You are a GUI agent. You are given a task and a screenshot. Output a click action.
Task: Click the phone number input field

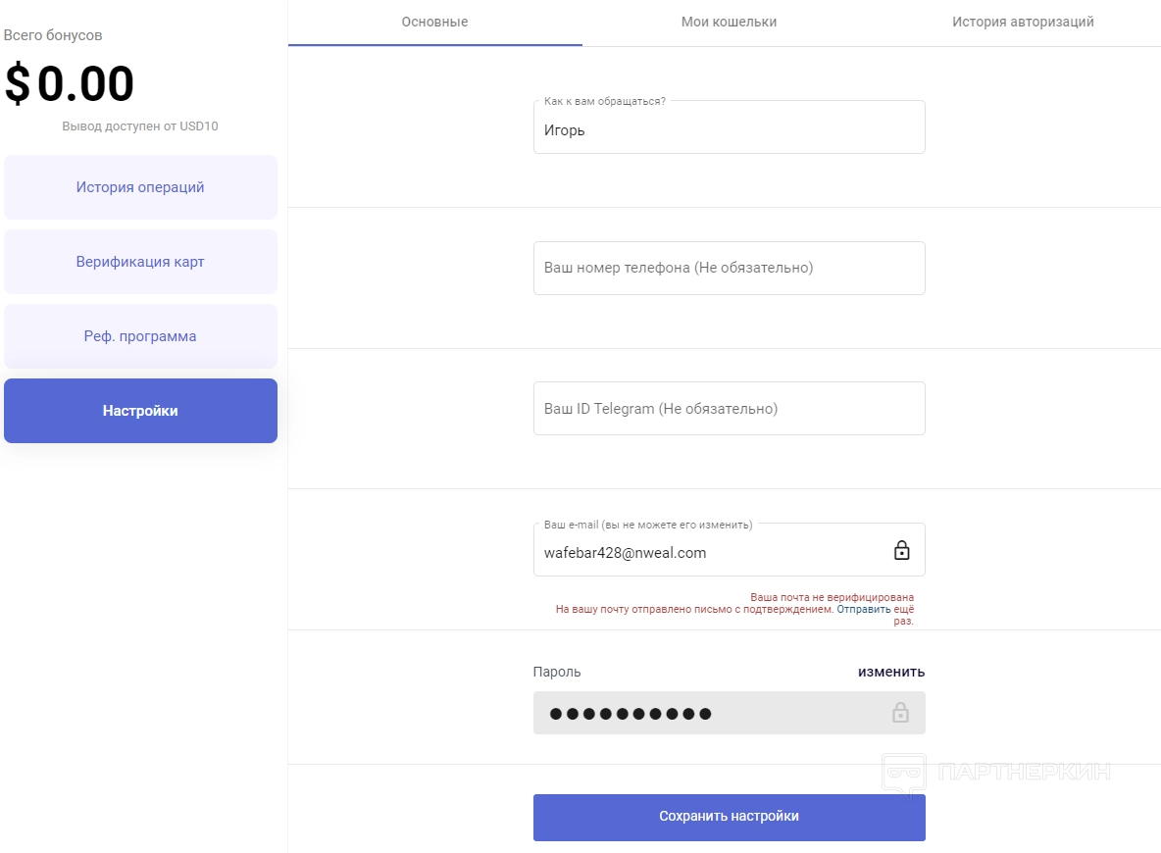click(729, 268)
